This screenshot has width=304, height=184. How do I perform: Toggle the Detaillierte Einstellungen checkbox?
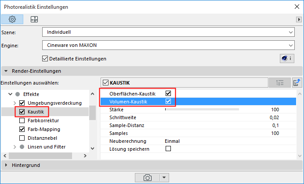tap(45, 58)
